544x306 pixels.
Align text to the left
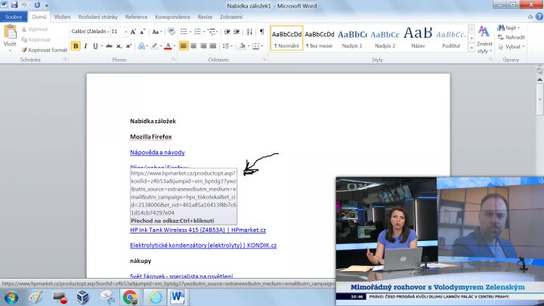coord(184,46)
